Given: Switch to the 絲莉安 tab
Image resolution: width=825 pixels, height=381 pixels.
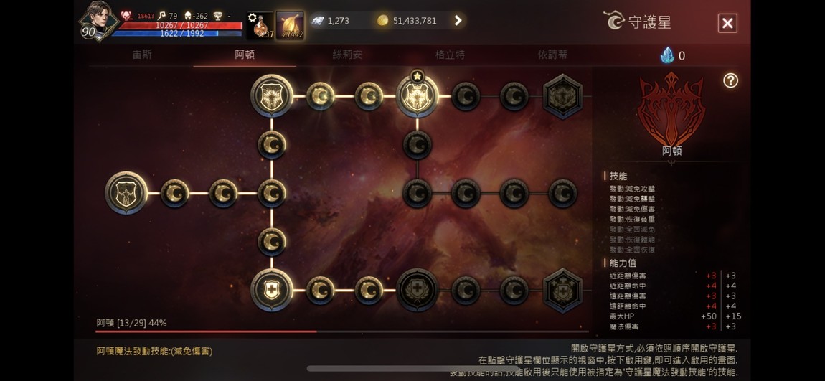Looking at the screenshot, I should (347, 55).
